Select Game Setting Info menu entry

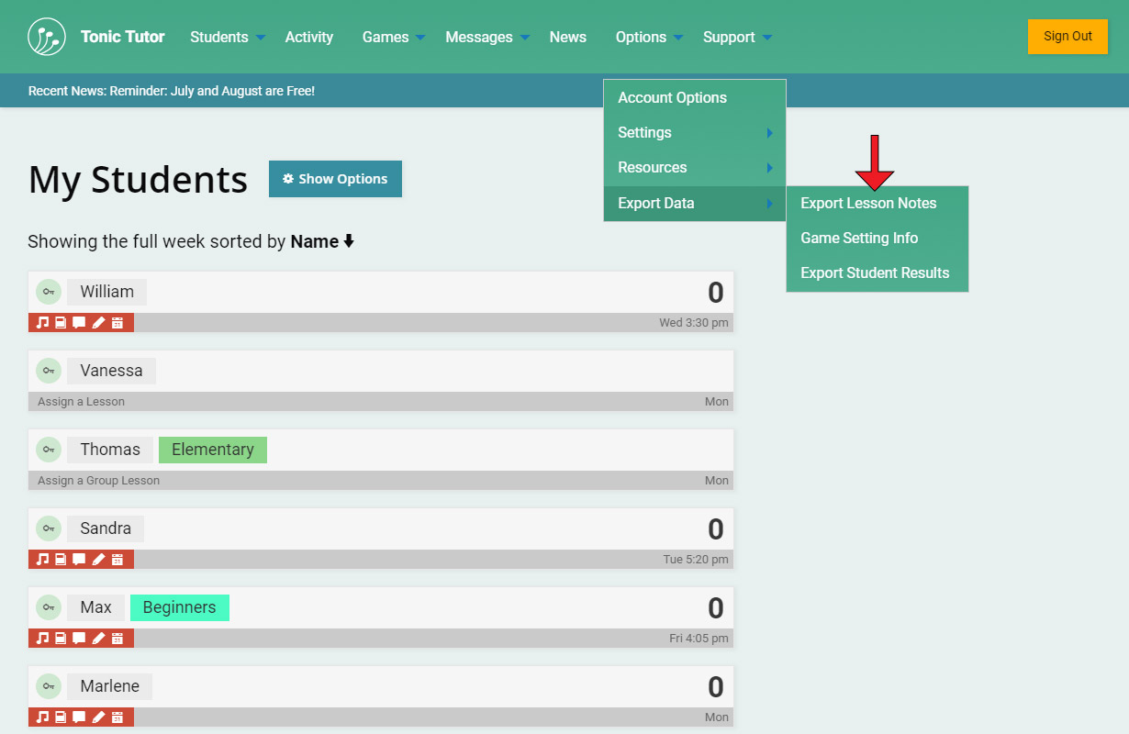coord(859,239)
